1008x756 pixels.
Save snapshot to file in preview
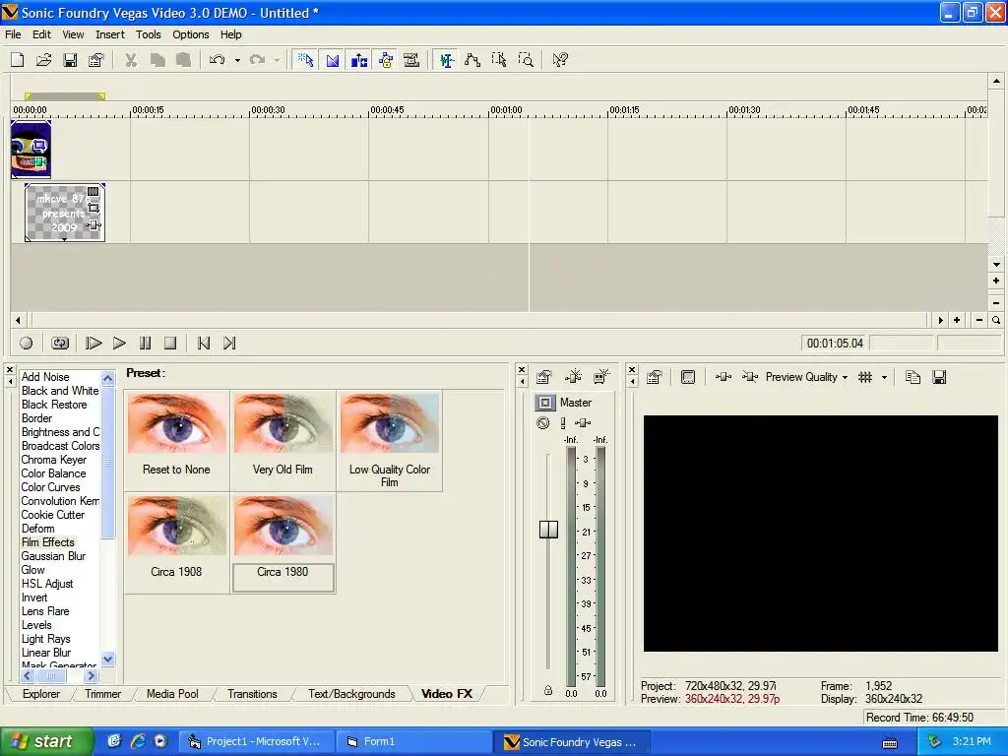(x=939, y=377)
